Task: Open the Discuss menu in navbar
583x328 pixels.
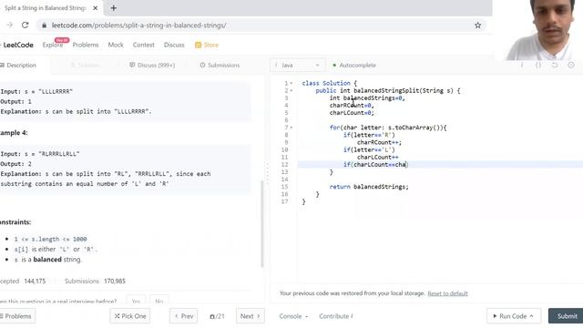Action: click(174, 45)
